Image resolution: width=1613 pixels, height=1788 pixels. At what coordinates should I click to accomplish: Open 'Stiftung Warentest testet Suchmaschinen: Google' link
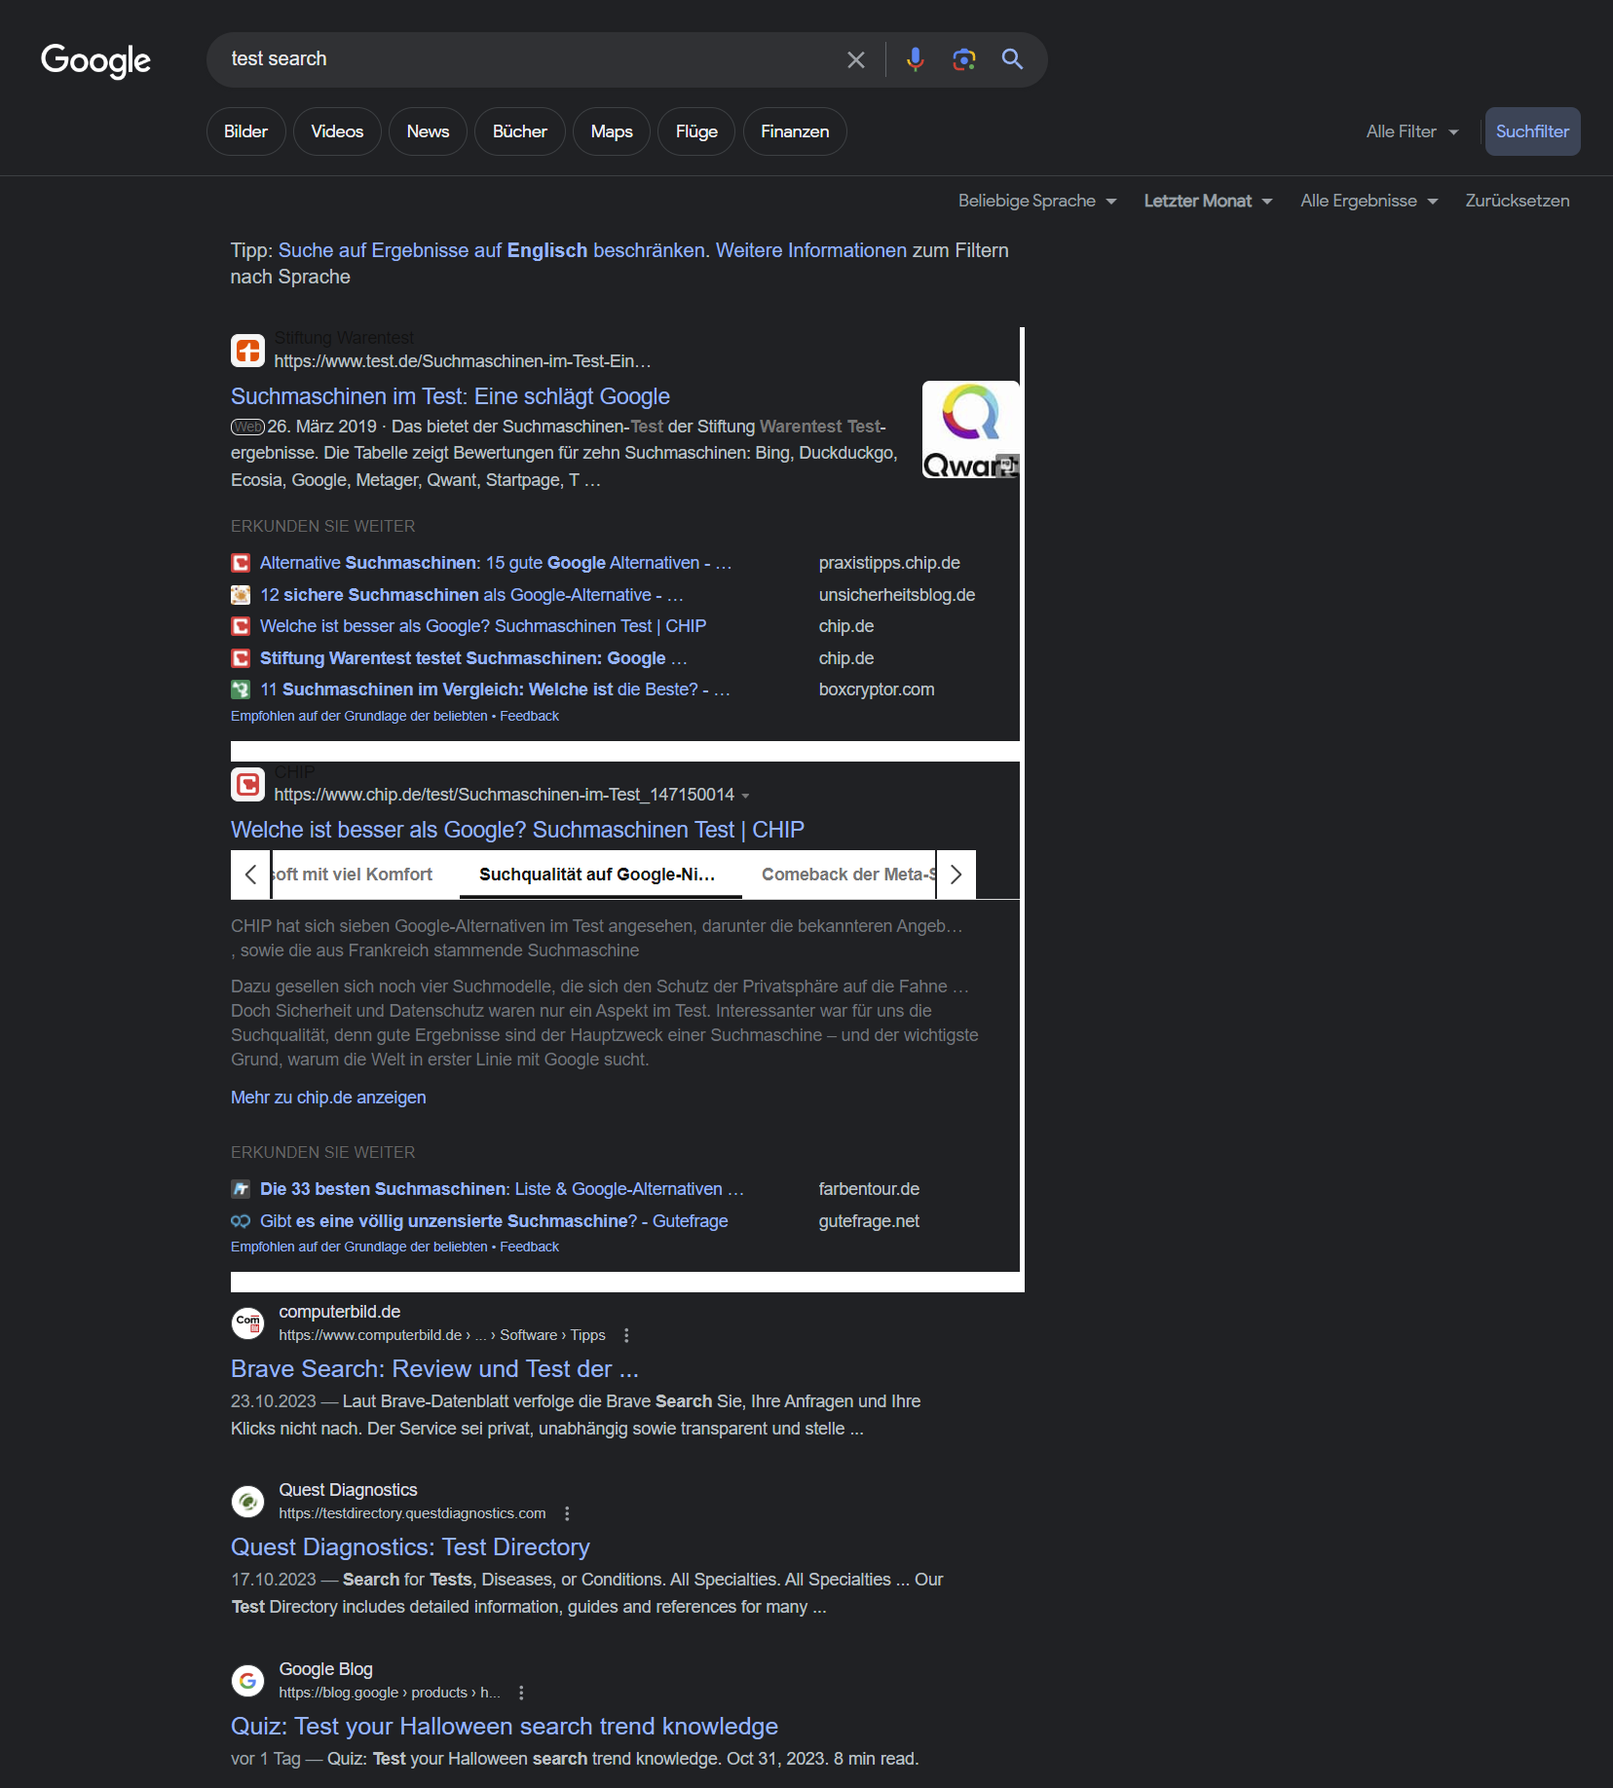click(473, 658)
